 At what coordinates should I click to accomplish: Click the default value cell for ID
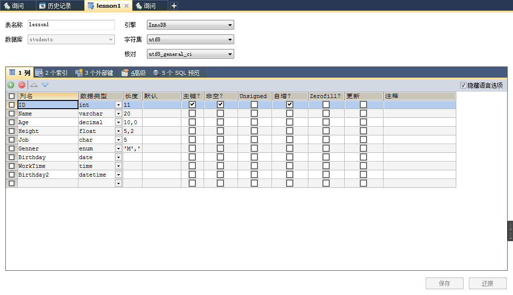point(161,105)
